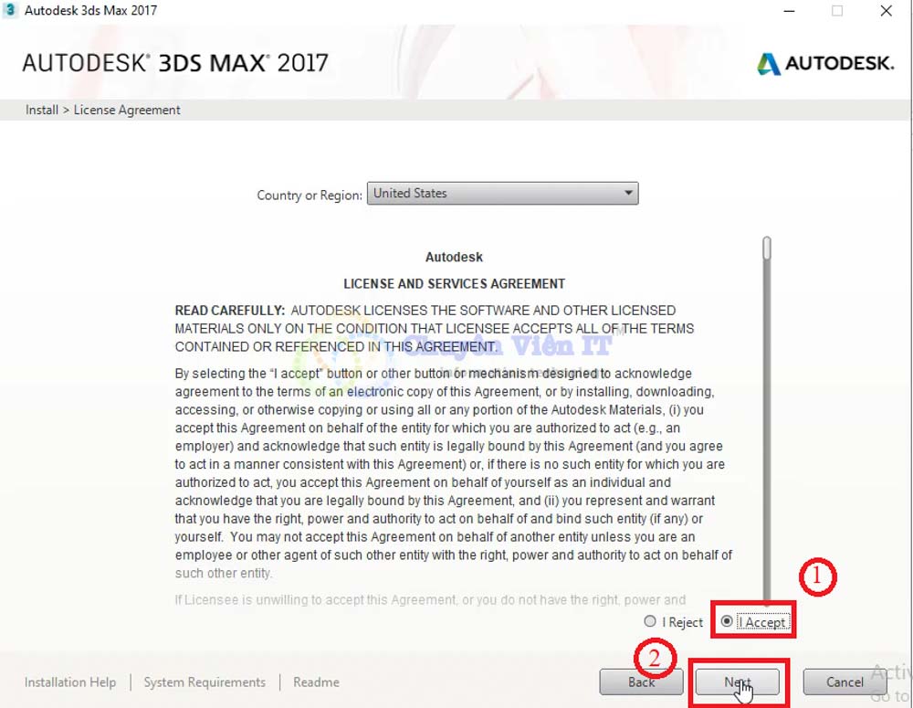Click the Install breadcrumb text
This screenshot has height=708, width=913.
(x=42, y=110)
